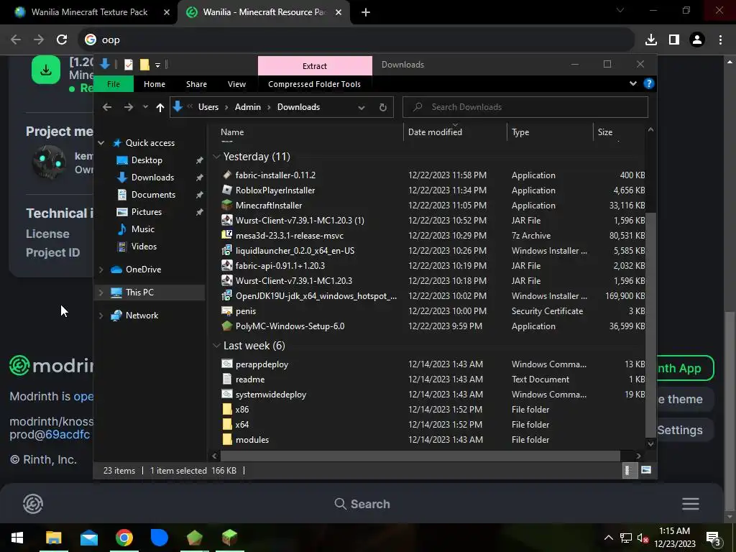
Task: Open the Share ribbon tab
Action: [x=196, y=84]
